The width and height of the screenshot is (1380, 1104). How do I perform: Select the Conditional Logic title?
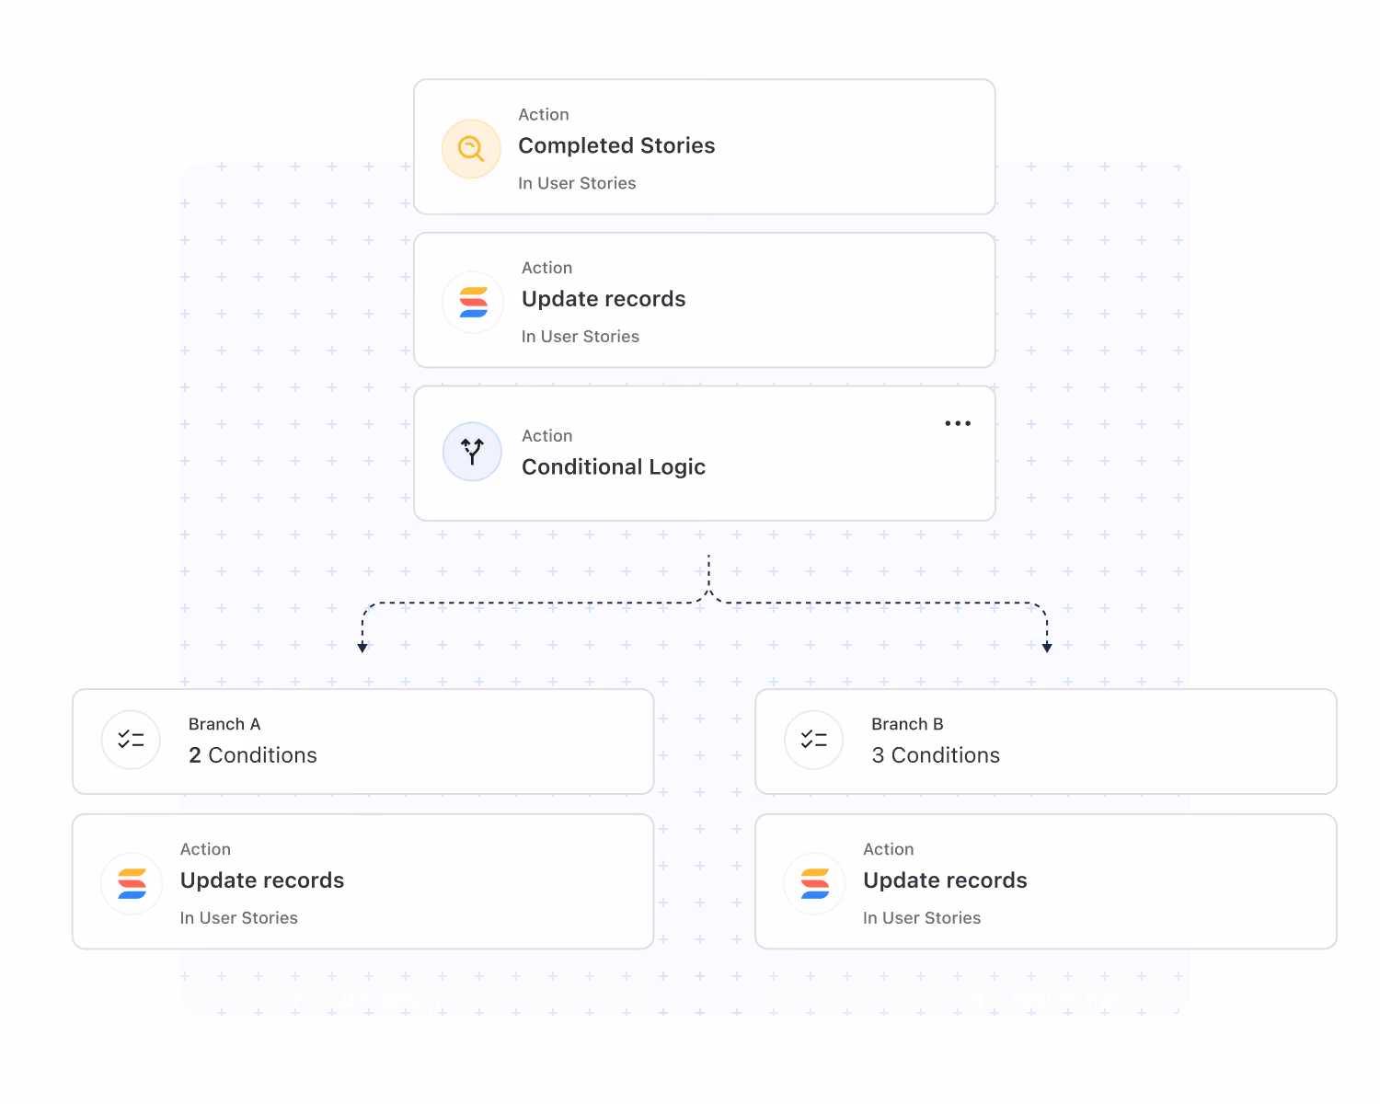coord(614,467)
